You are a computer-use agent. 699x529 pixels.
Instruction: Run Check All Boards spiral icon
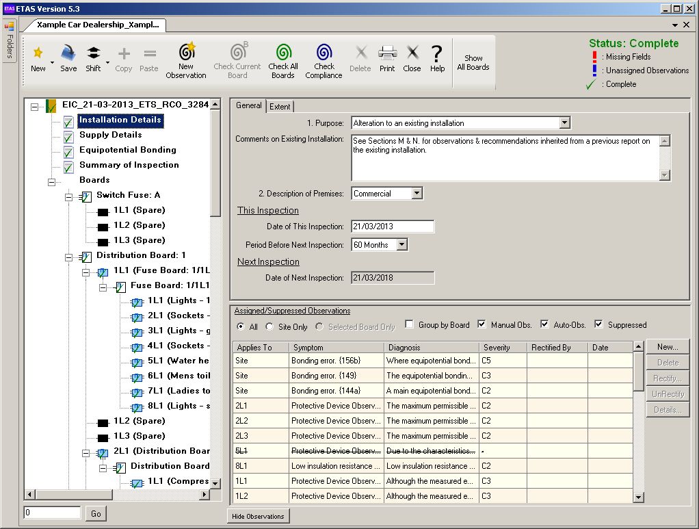coord(284,52)
